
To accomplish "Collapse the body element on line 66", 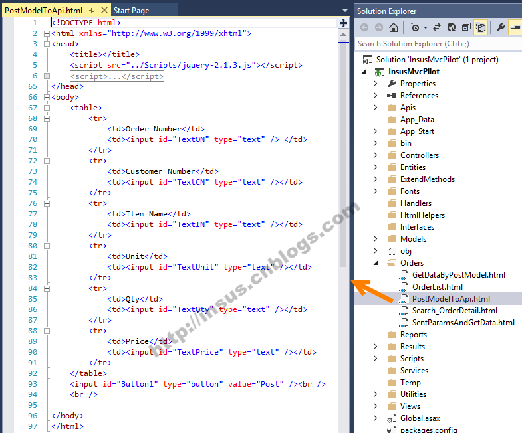I will pos(47,97).
